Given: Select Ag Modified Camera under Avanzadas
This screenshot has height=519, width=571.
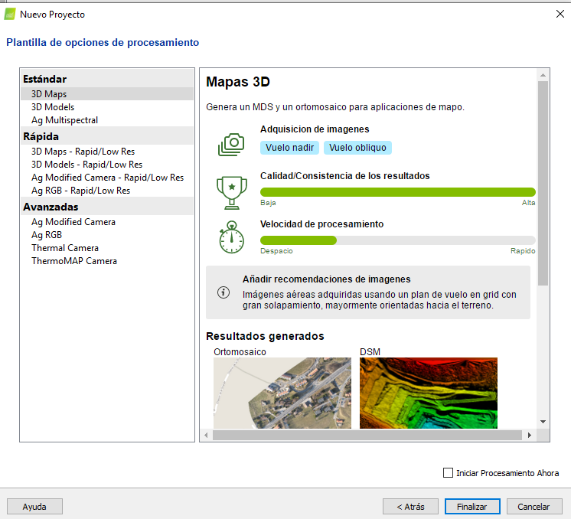Looking at the screenshot, I should (x=107, y=222).
